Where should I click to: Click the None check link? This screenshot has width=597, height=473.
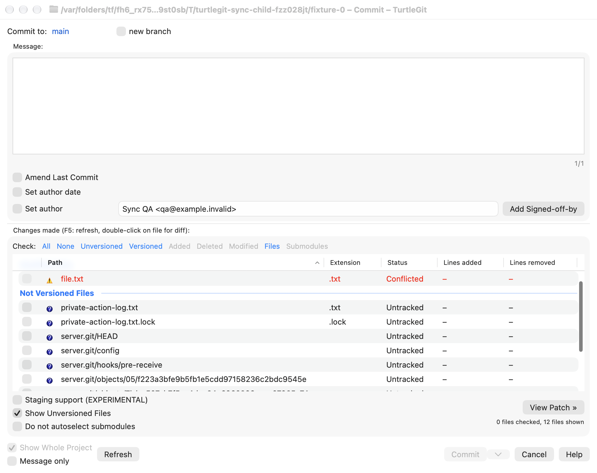[65, 246]
